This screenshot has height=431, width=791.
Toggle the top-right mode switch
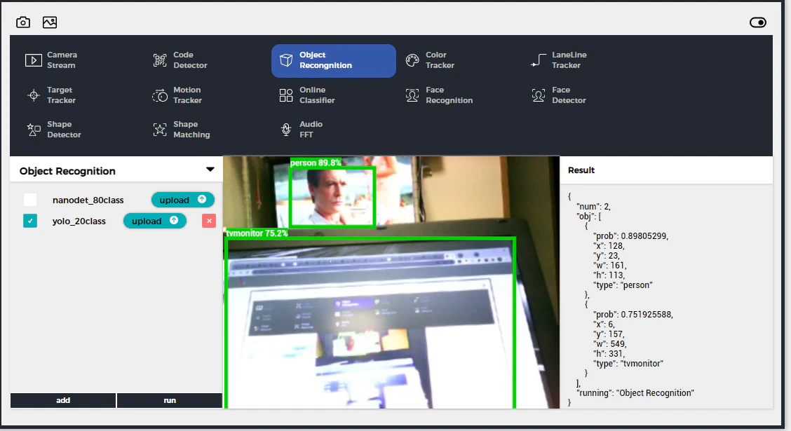point(758,22)
